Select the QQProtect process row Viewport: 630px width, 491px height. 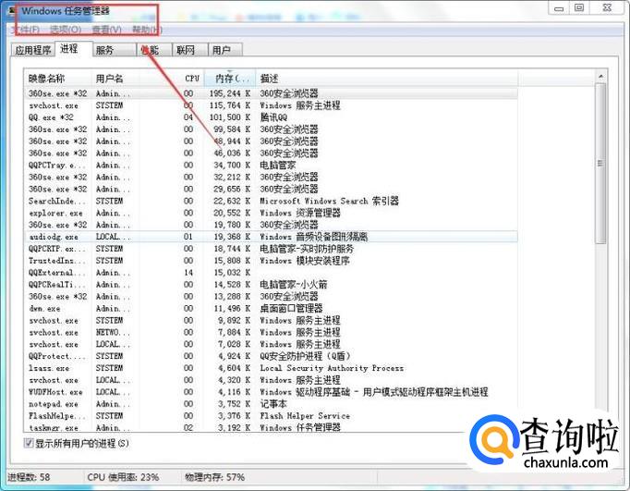click(x=272, y=356)
